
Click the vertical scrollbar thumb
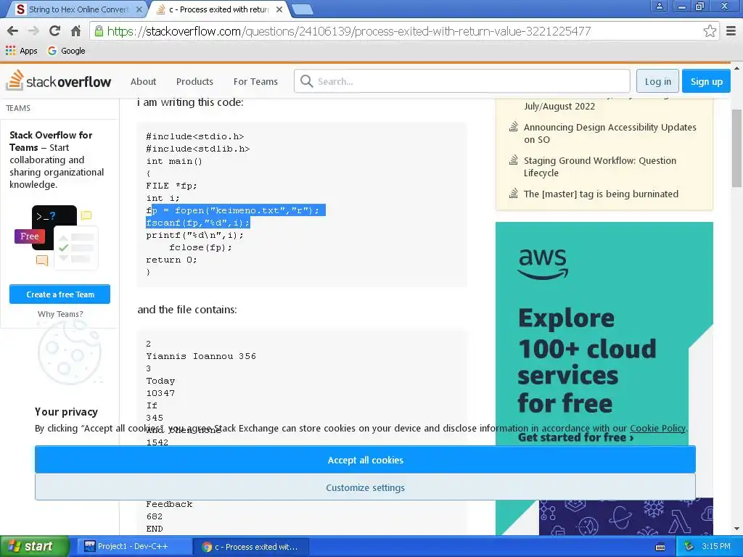(737, 148)
